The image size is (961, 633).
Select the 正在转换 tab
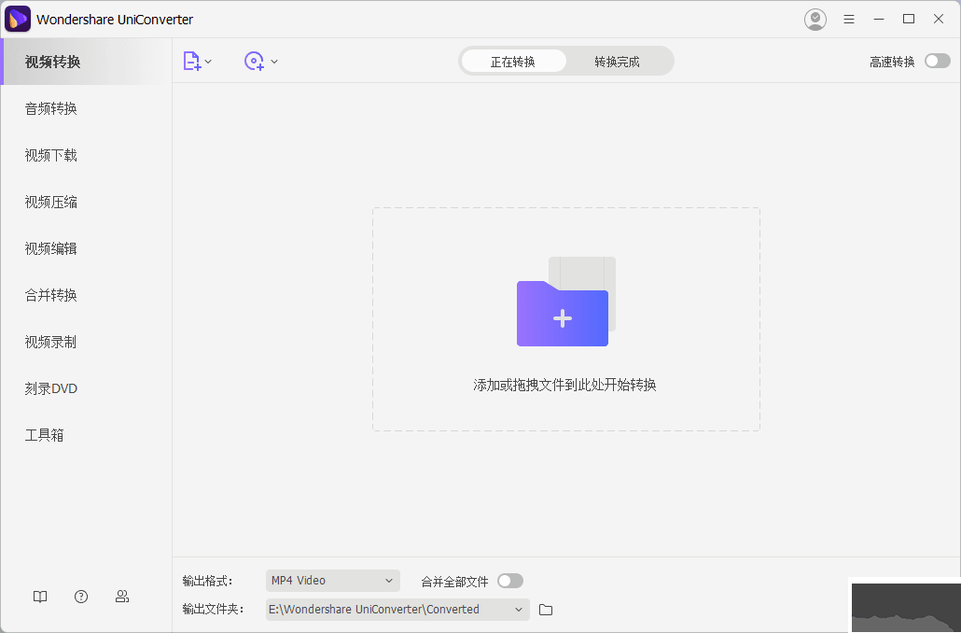point(512,61)
